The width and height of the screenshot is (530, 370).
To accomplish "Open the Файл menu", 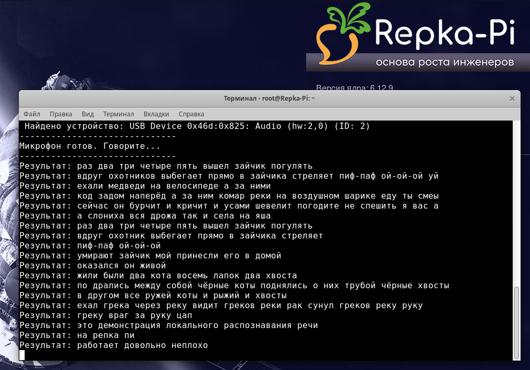I will click(32, 114).
